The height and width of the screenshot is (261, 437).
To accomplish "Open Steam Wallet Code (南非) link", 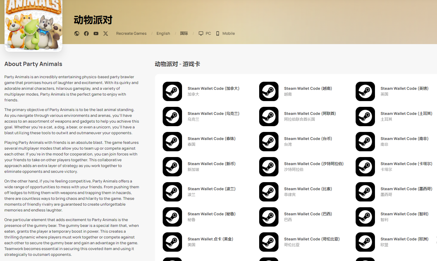I will (405, 139).
